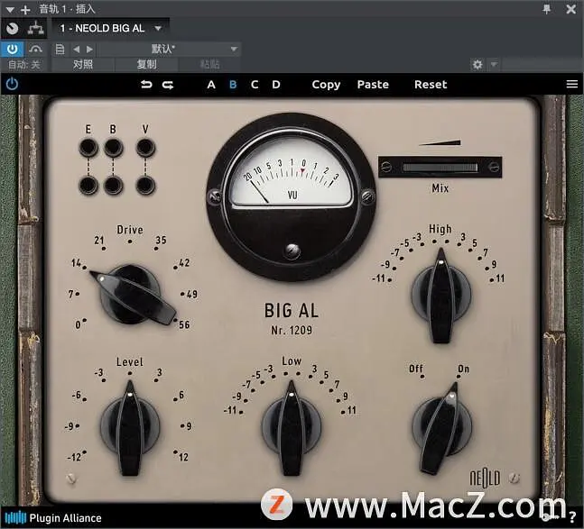584x529 pixels.
Task: Open the hamburger menu icon
Action: [572, 85]
